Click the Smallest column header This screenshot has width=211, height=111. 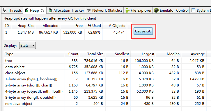click(x=118, y=54)
